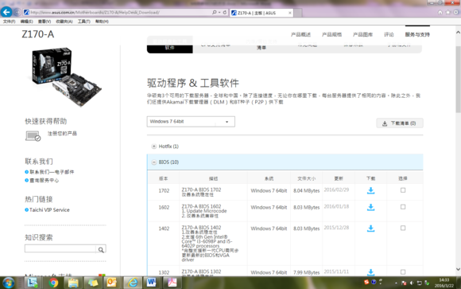Open Taichi VIP Service link
This screenshot has height=289, width=461.
pos(49,209)
